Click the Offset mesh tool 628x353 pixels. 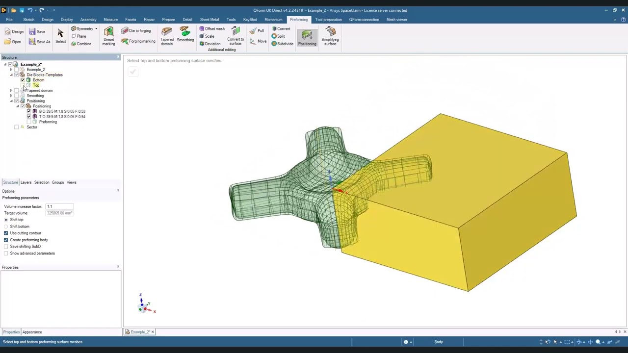pyautogui.click(x=211, y=29)
